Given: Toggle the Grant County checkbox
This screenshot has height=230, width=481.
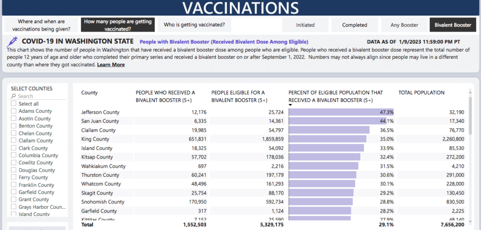Looking at the screenshot, I should (14, 199).
